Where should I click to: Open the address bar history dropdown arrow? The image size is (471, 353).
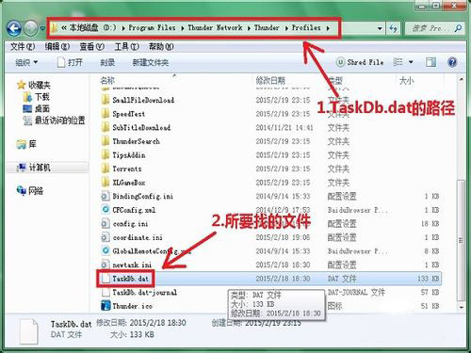pyautogui.click(x=380, y=28)
